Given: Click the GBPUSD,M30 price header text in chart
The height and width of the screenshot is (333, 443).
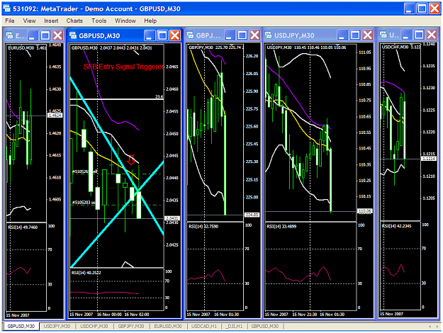Looking at the screenshot, I should tap(112, 48).
